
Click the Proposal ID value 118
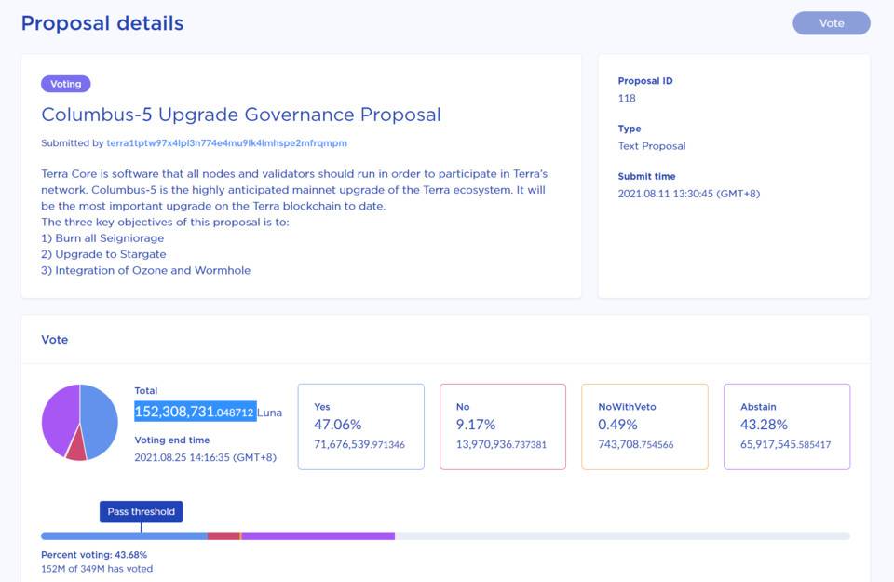[x=627, y=98]
